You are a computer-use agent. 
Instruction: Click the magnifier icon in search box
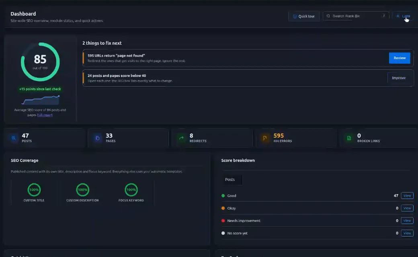328,16
